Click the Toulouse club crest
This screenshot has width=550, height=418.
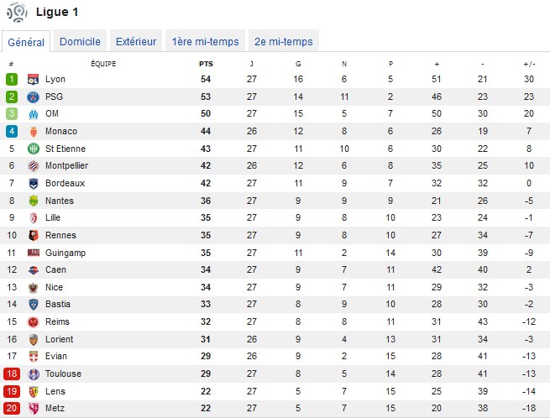pos(34,374)
